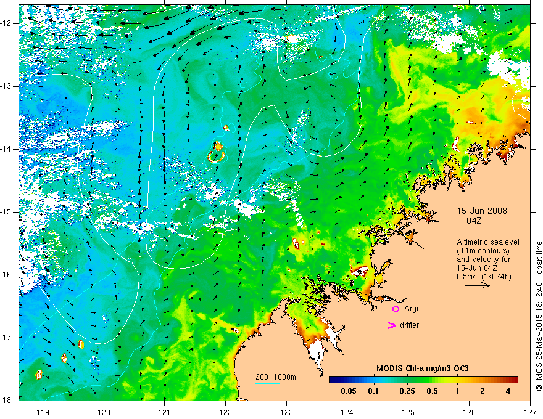
Task: Click the '0.1' colorbar value
Action: (x=373, y=391)
